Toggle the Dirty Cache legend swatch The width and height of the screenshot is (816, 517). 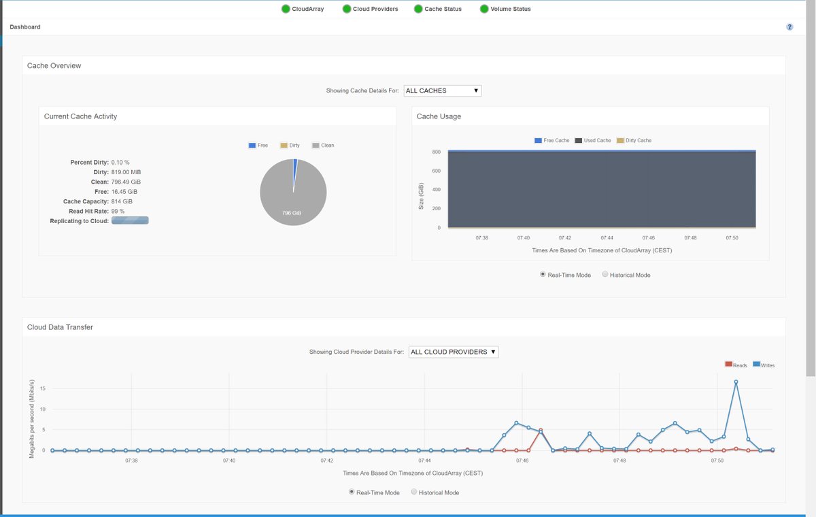[620, 140]
